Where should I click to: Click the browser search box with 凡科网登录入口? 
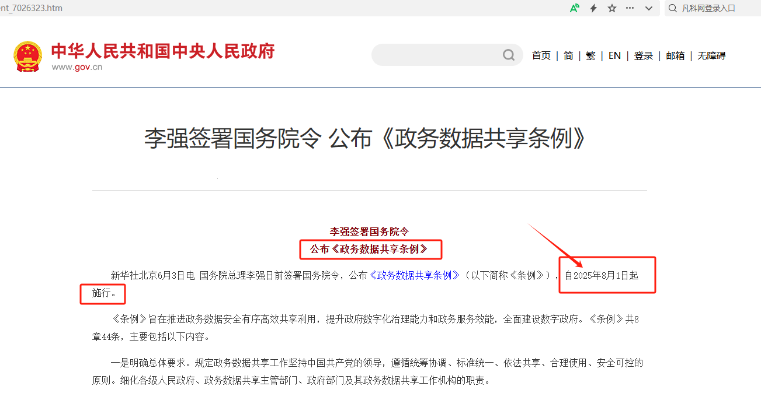713,8
